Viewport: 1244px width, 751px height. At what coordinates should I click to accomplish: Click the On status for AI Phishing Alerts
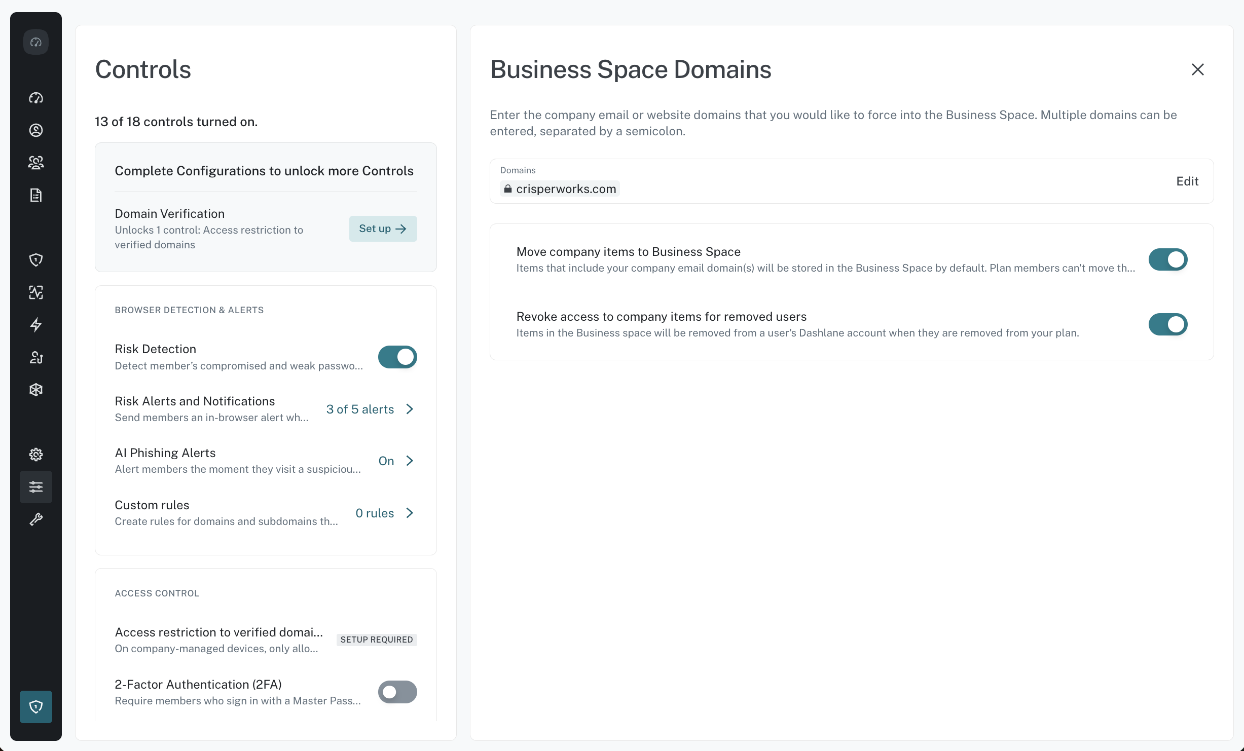coord(386,461)
